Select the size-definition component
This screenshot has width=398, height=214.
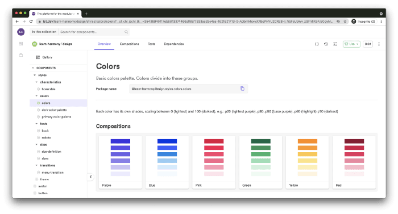(52, 152)
